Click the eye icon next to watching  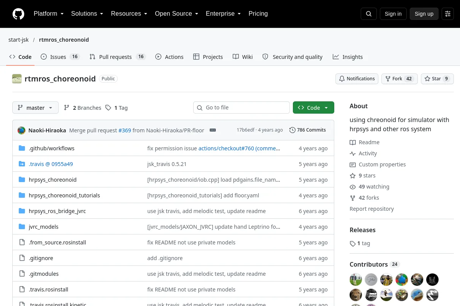[x=353, y=187]
